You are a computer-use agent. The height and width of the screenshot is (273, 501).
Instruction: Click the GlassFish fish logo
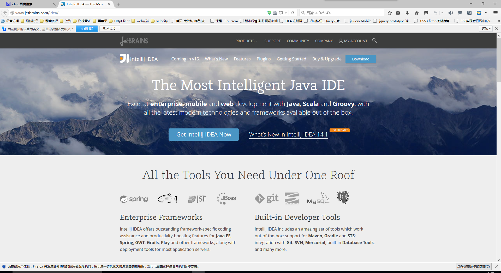(167, 198)
